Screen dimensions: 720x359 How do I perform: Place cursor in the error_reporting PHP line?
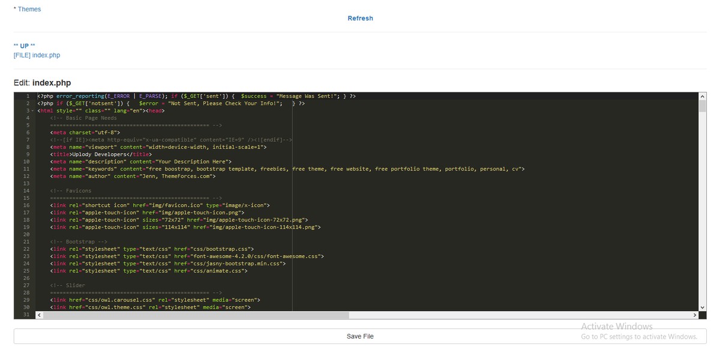pyautogui.click(x=120, y=95)
